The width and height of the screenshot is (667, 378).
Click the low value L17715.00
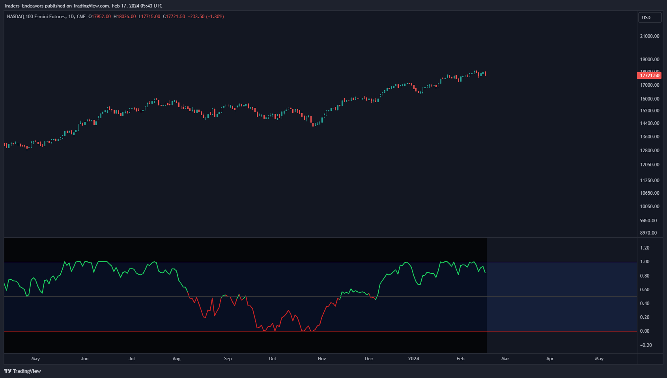coord(149,17)
